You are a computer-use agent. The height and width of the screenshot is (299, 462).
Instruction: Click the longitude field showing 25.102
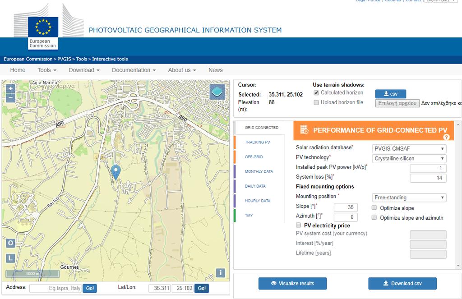[x=183, y=288]
